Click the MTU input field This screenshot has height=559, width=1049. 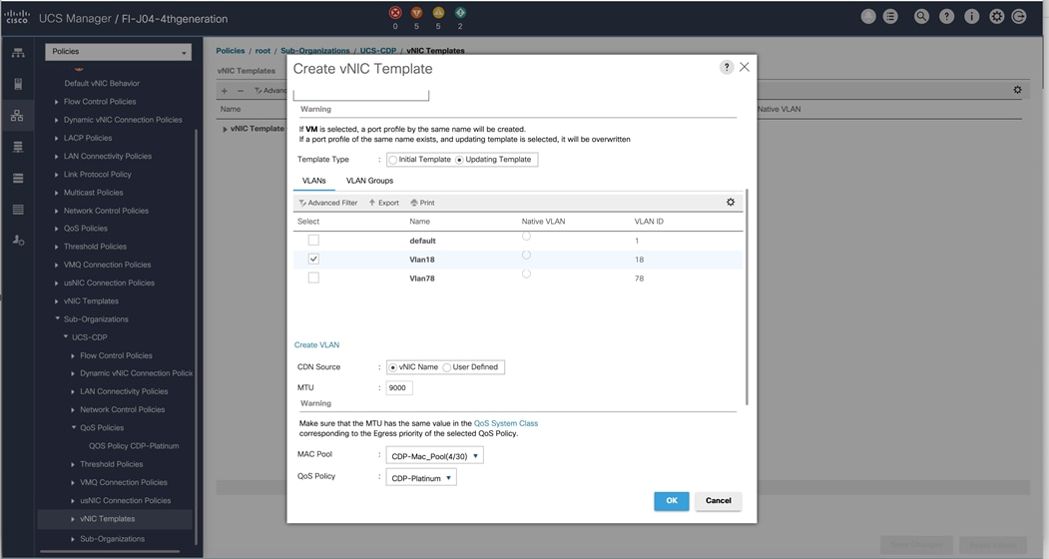[399, 387]
